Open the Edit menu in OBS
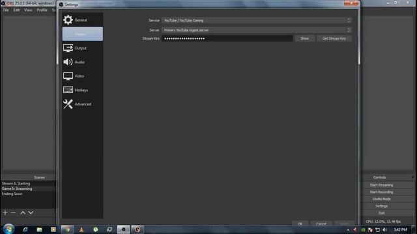Screen dimensions: 417x234 coord(16,10)
